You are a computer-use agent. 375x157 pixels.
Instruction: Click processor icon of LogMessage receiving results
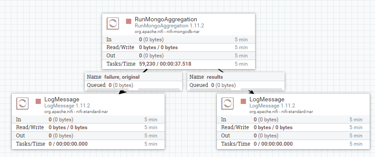pyautogui.click(x=227, y=104)
